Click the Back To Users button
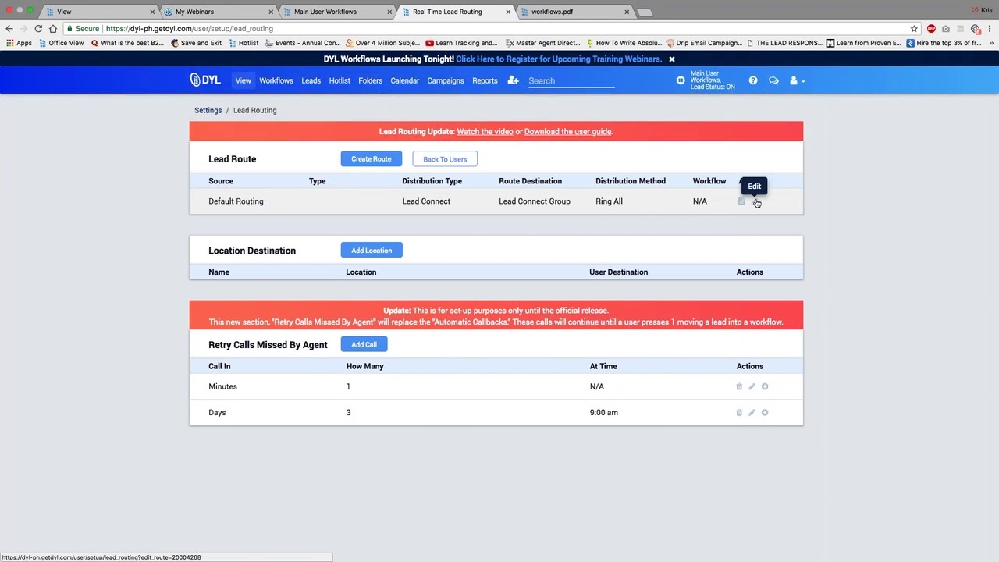999x562 pixels. [x=445, y=159]
